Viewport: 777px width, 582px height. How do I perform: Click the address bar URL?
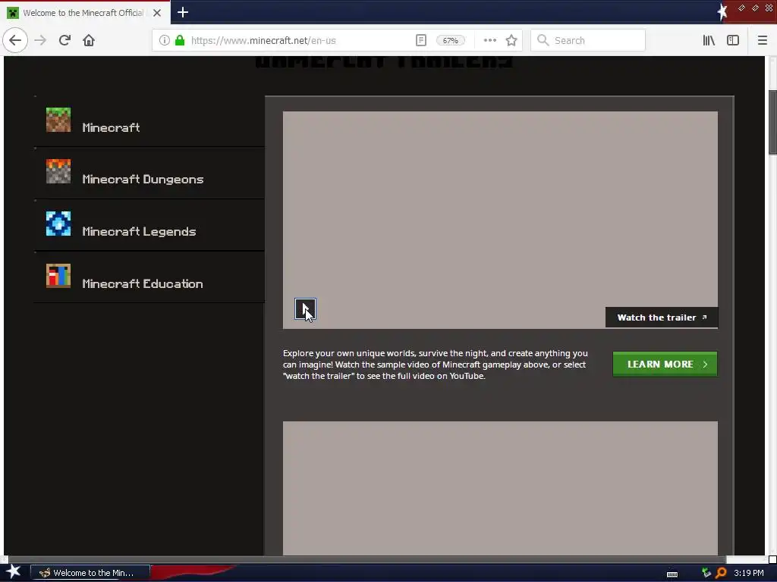[x=263, y=40]
